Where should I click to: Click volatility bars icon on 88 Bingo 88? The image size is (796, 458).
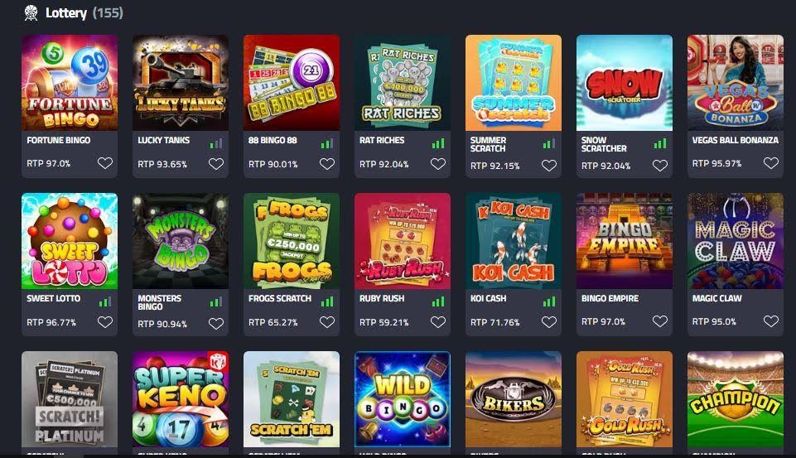click(x=327, y=144)
